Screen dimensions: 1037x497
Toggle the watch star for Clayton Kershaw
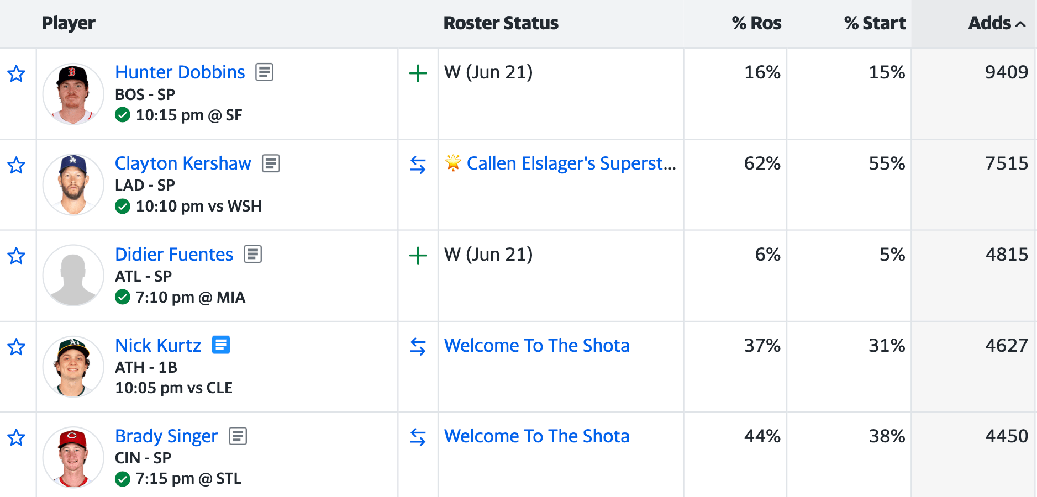(x=17, y=165)
